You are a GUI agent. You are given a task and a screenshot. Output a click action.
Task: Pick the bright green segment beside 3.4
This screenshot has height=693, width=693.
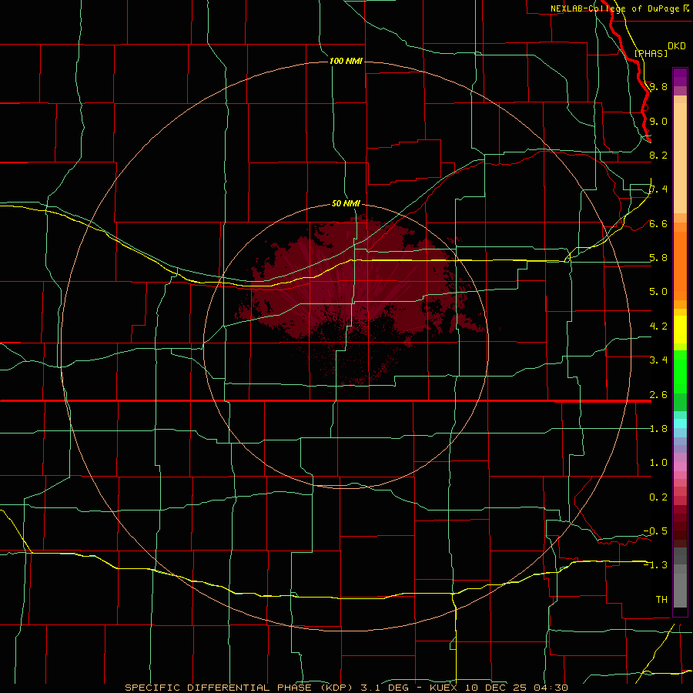680,370
